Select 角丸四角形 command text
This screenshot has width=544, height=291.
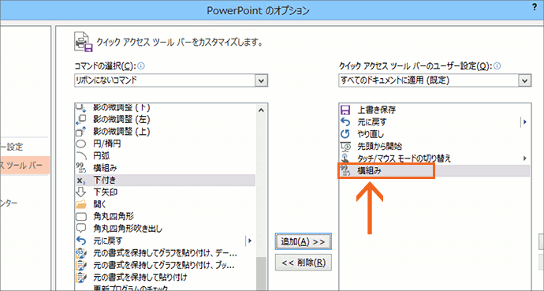click(114, 217)
